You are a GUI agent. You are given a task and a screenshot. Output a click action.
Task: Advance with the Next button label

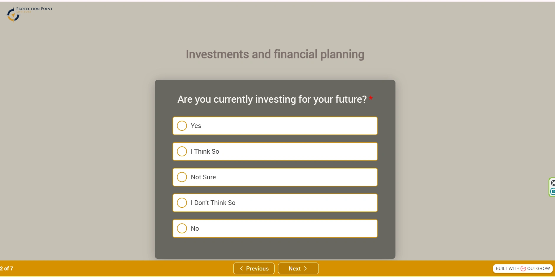point(294,268)
